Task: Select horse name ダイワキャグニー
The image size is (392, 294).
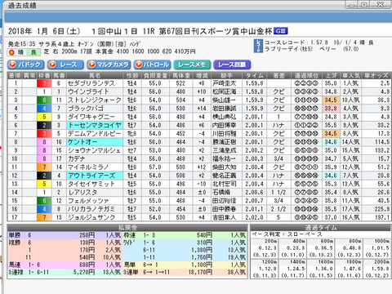Action: [x=91, y=117]
